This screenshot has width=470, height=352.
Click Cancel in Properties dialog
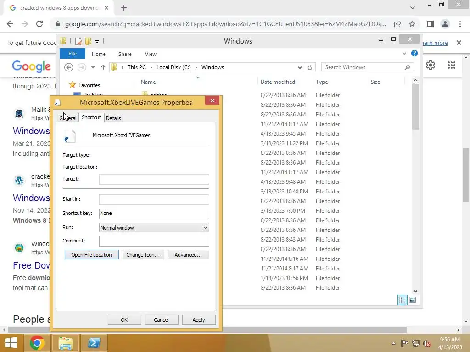coord(161,319)
